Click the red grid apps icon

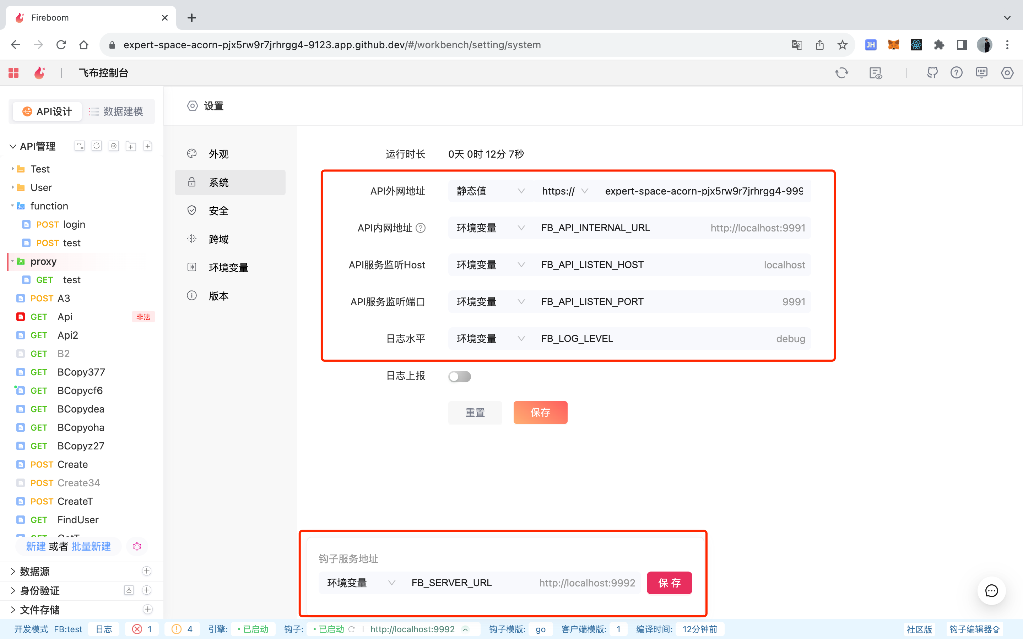click(13, 73)
